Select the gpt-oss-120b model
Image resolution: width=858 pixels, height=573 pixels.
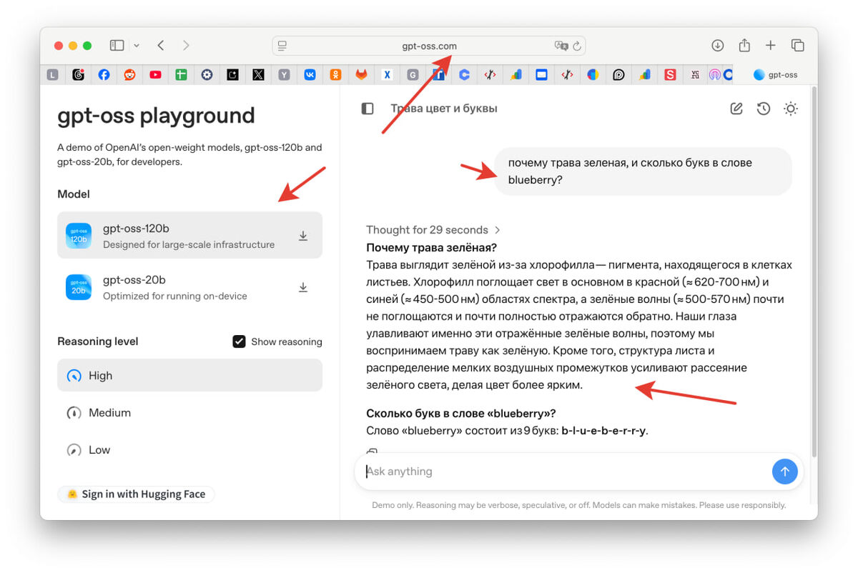pyautogui.click(x=189, y=235)
